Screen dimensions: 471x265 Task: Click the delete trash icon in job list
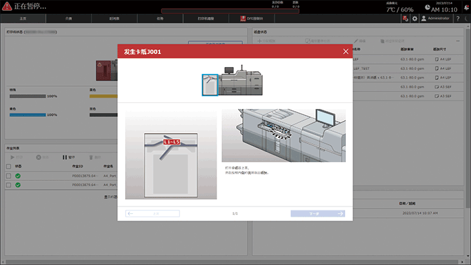pyautogui.click(x=91, y=157)
